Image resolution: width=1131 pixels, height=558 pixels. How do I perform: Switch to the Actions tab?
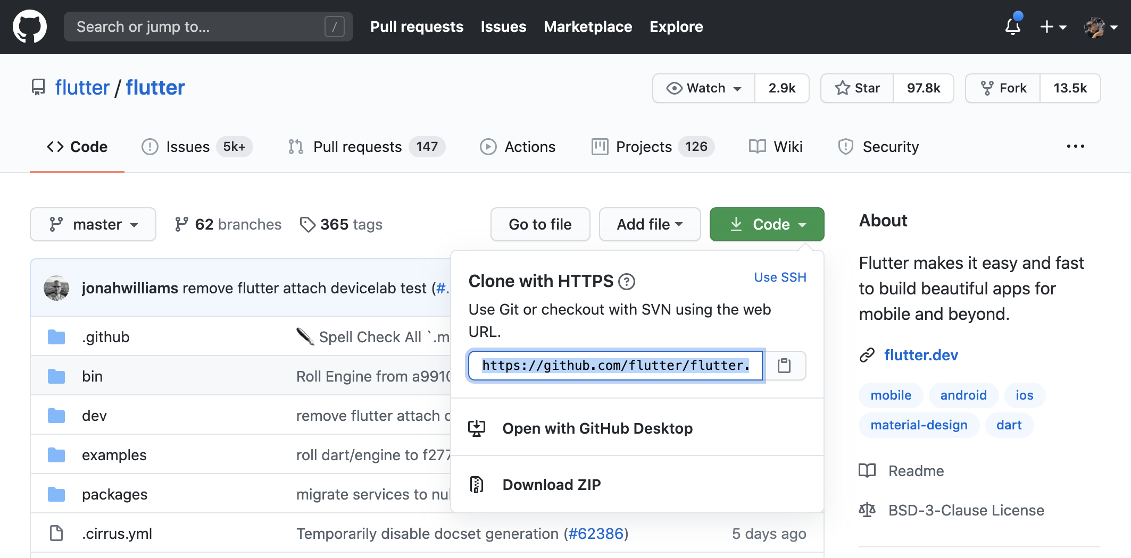(518, 147)
